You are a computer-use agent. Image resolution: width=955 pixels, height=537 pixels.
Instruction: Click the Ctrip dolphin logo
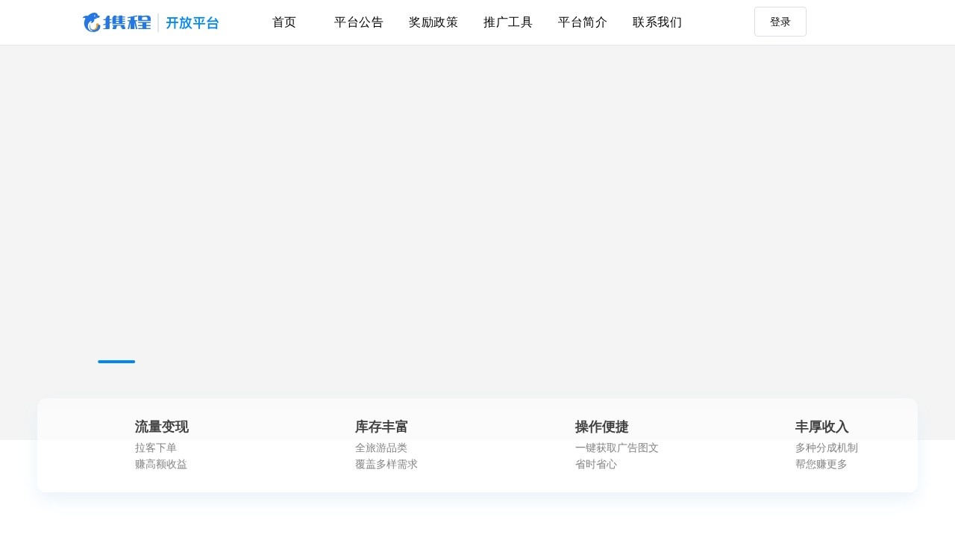(x=91, y=22)
